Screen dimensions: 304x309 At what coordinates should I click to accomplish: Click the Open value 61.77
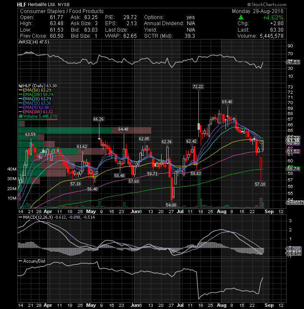[56, 17]
